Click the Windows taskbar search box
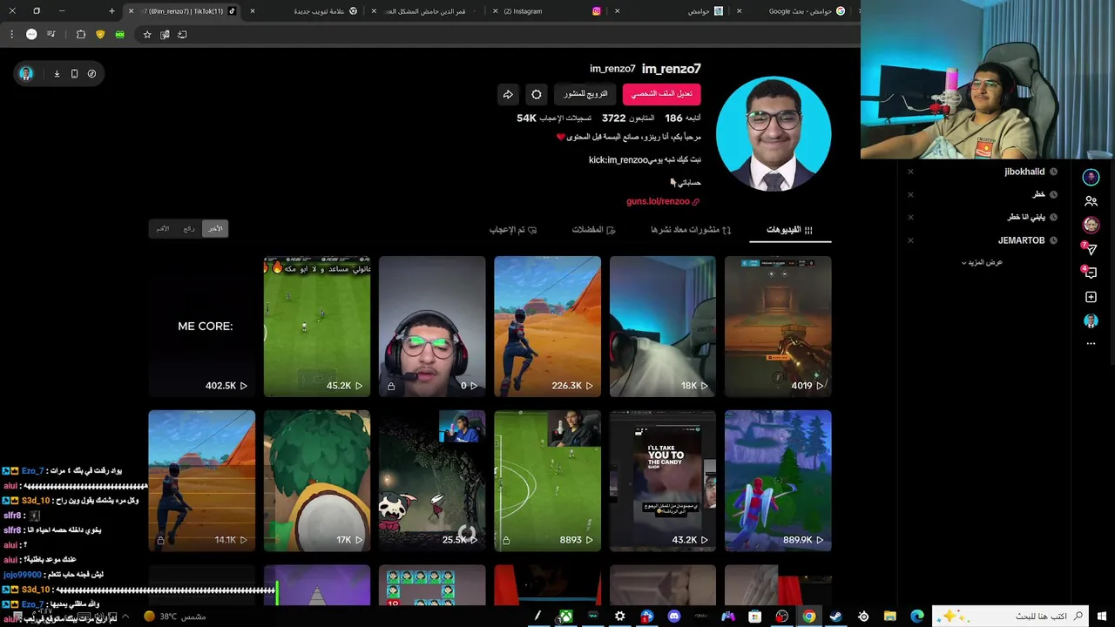 point(1010,617)
